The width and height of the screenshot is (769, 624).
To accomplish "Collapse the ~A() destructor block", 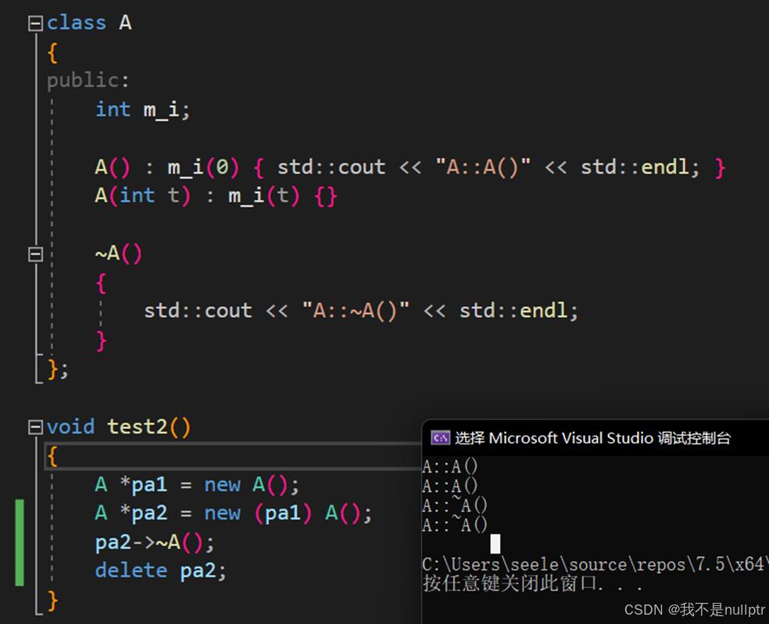I will 35,254.
